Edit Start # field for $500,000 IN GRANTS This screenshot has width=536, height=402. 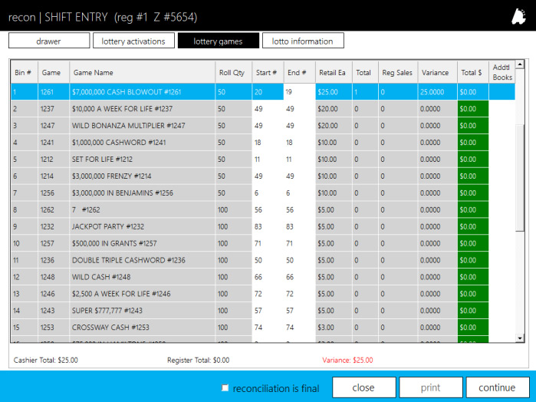(x=268, y=243)
